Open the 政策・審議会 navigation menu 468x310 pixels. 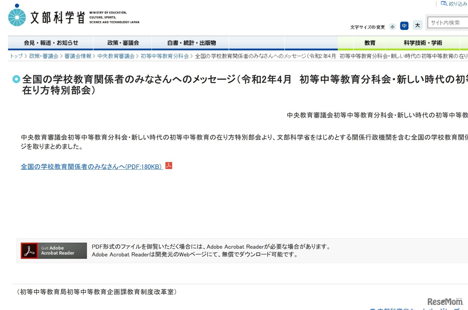click(122, 43)
